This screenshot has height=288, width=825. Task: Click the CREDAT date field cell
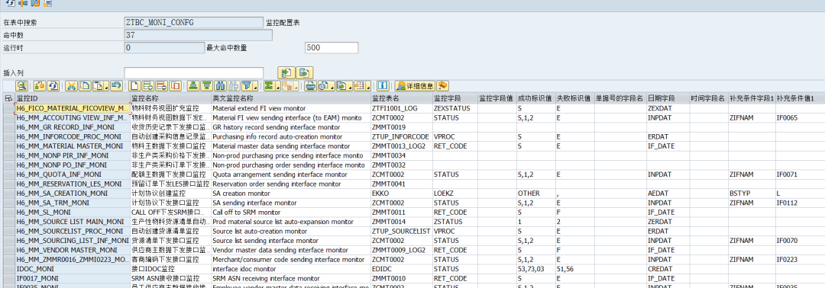click(x=668, y=269)
